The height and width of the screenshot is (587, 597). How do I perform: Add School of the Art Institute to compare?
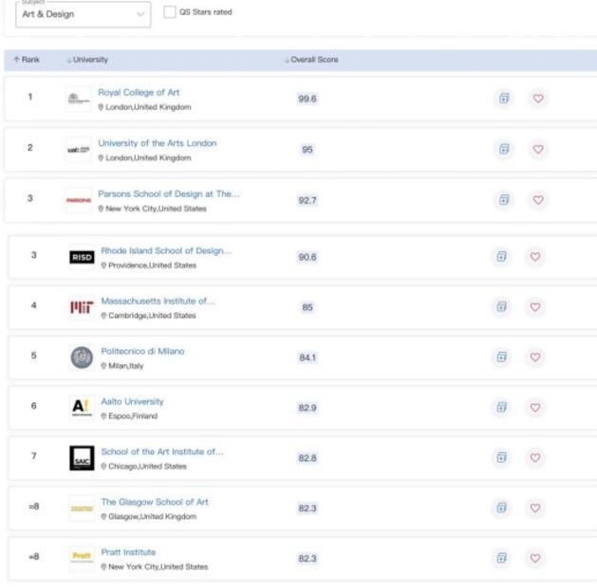click(502, 457)
